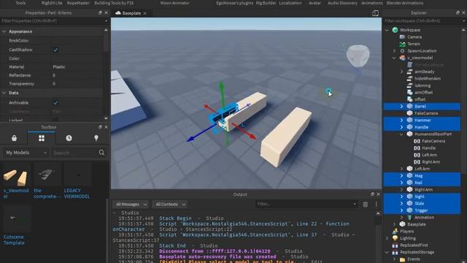Select the Cutscene Template thumbnail

[17, 218]
